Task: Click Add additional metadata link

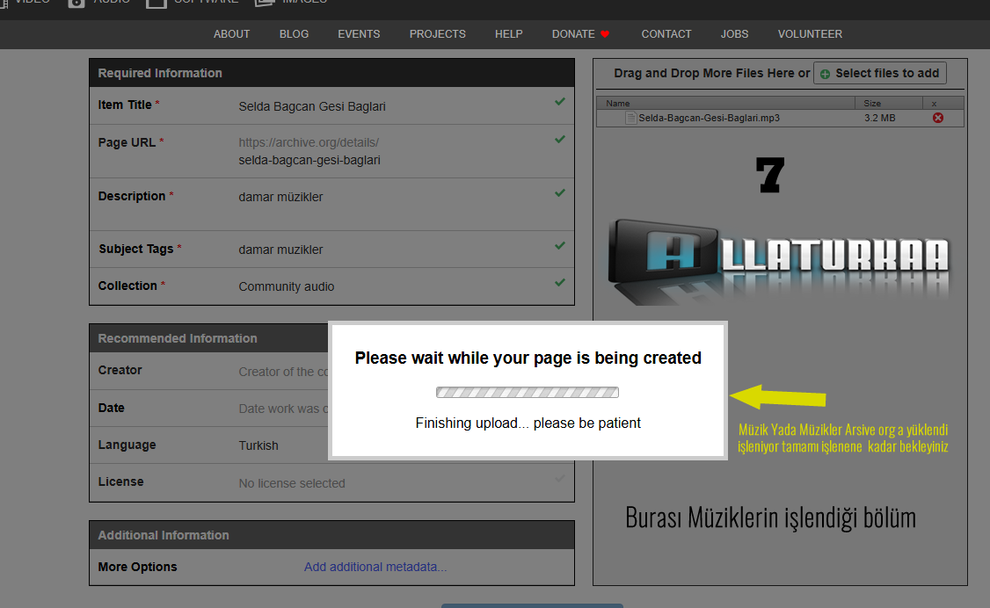Action: [375, 567]
